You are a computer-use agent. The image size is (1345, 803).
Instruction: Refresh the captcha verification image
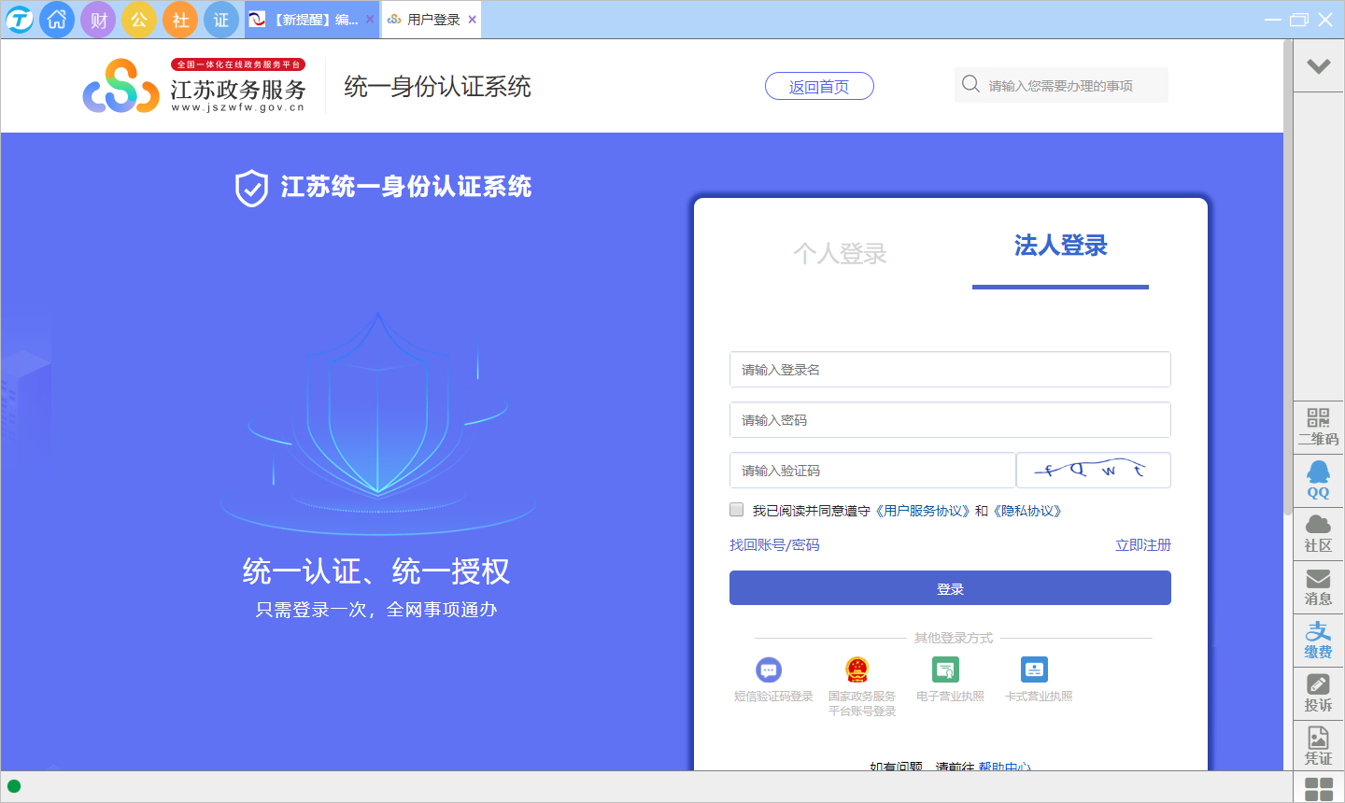point(1093,471)
